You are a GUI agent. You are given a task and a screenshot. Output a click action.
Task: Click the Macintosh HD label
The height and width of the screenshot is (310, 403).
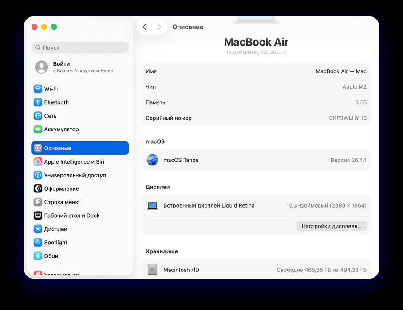point(181,270)
